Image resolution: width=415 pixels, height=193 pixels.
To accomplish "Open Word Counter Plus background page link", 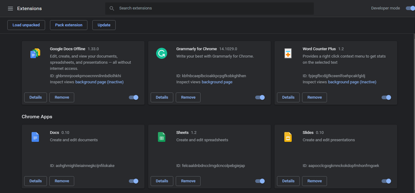I will coord(352,82).
